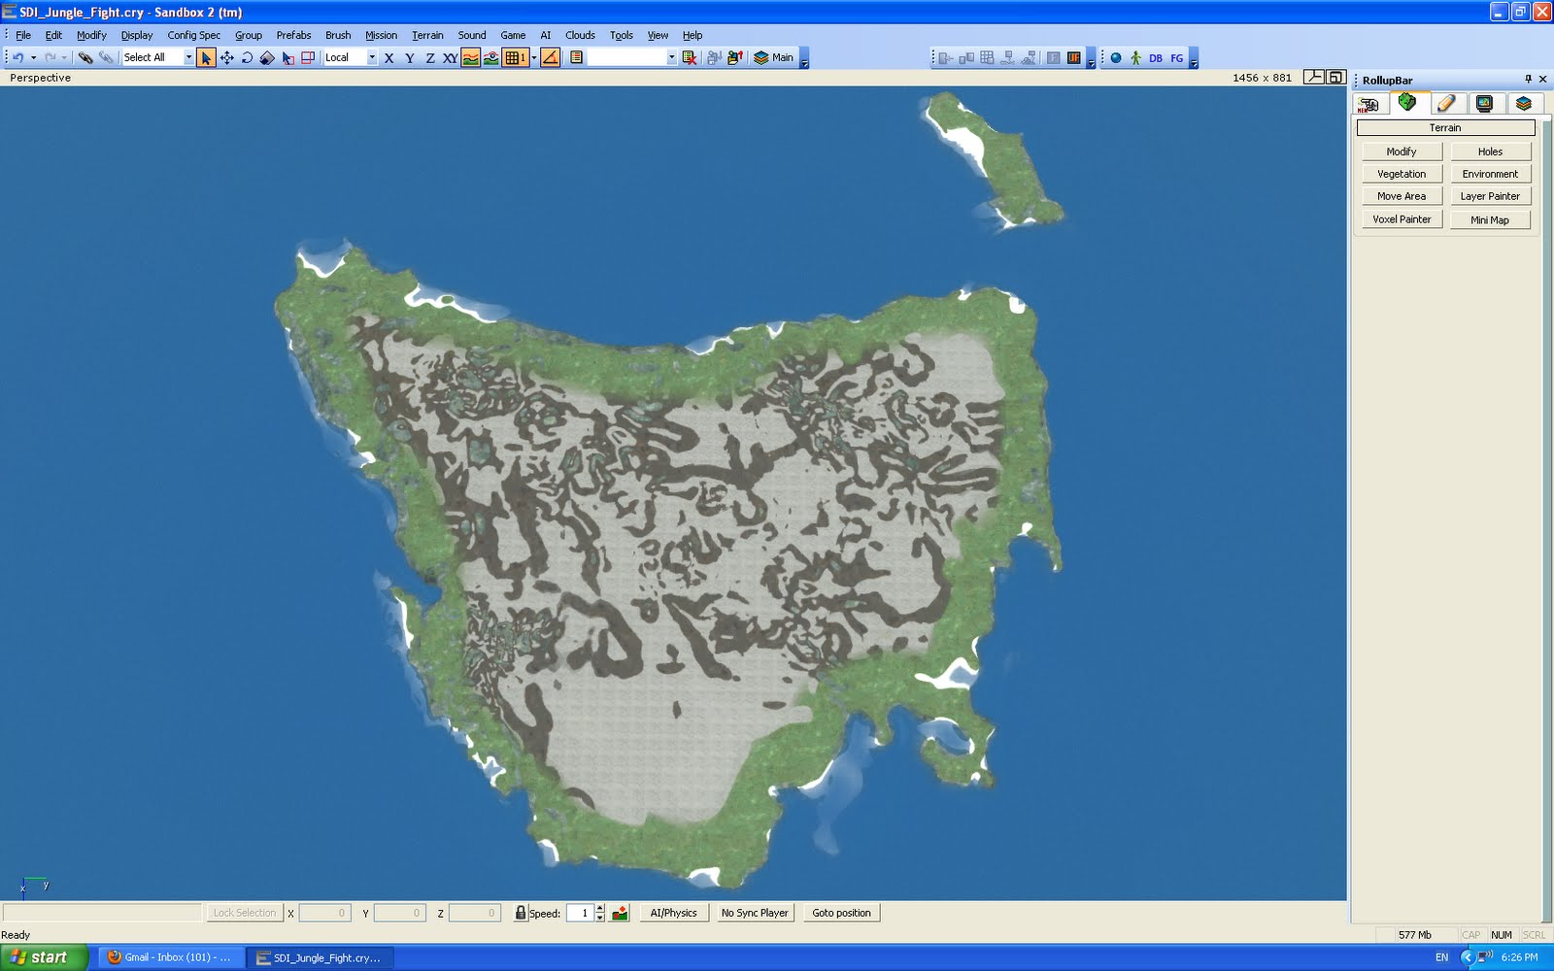Toggle the Z axis constraint
The width and height of the screenshot is (1554, 971).
pyautogui.click(x=430, y=58)
